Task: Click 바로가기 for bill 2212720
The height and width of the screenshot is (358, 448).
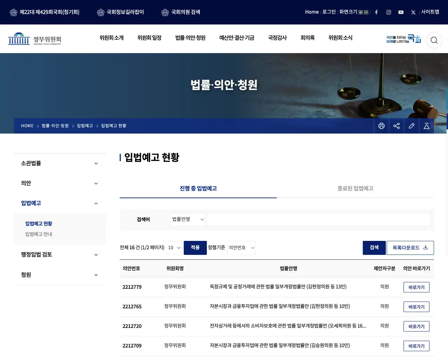Action: (x=416, y=327)
